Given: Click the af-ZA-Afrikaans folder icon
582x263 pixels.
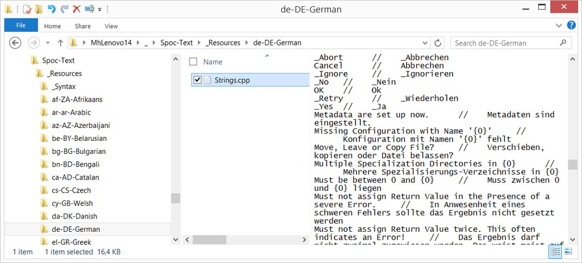Looking at the screenshot, I should 44,99.
